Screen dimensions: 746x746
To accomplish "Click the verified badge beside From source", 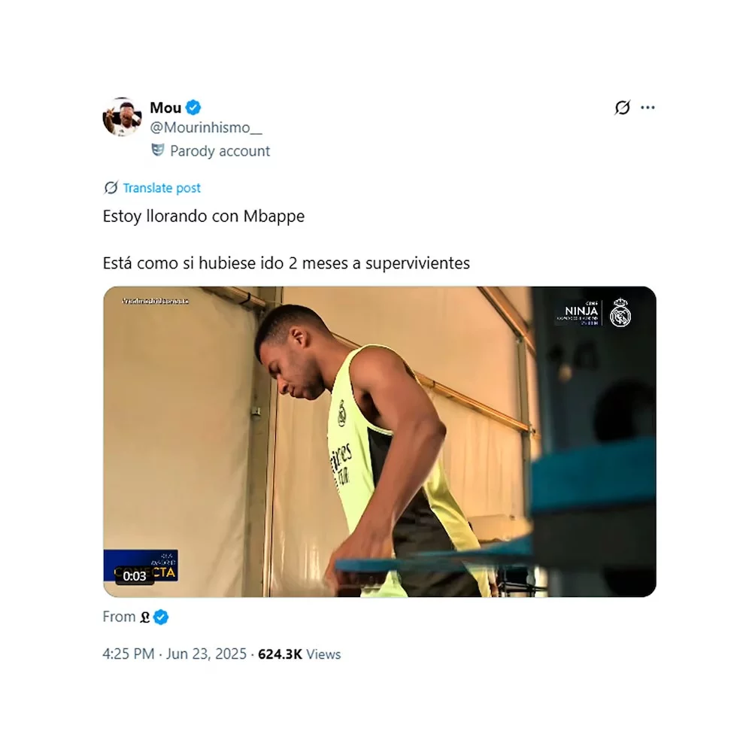I will (161, 617).
